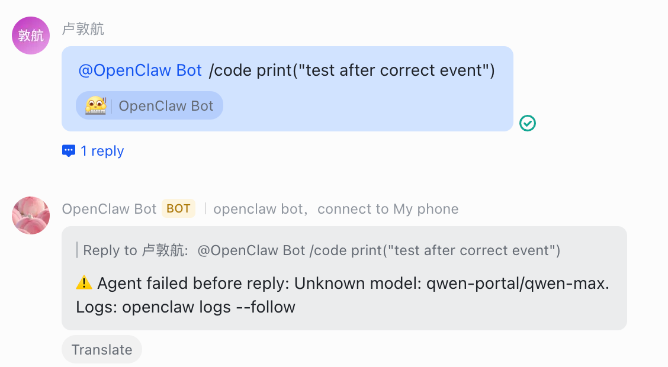Click the emoji in the reaction chip

95,106
